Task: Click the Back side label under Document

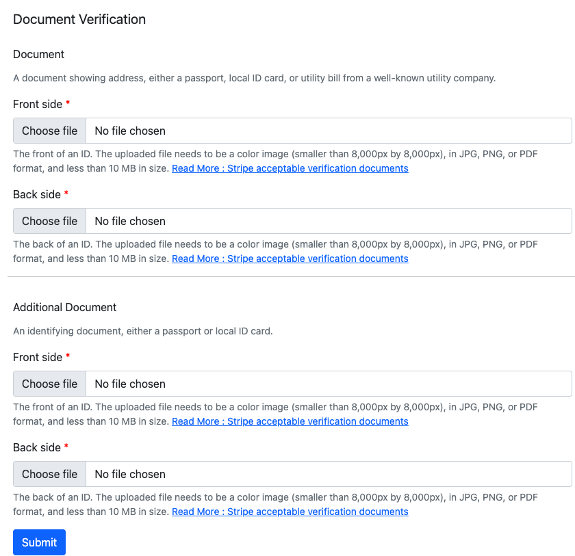Action: [36, 194]
